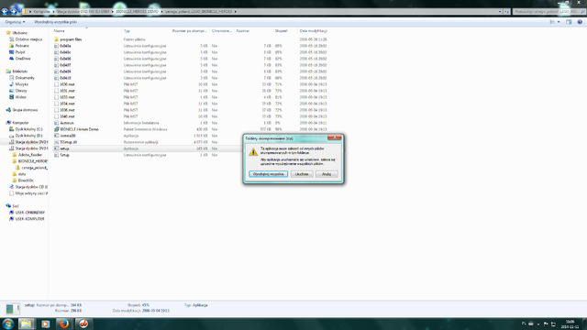Open Dysk lokalny (C:) in sidebar
The height and width of the screenshot is (330, 587).
click(x=28, y=129)
